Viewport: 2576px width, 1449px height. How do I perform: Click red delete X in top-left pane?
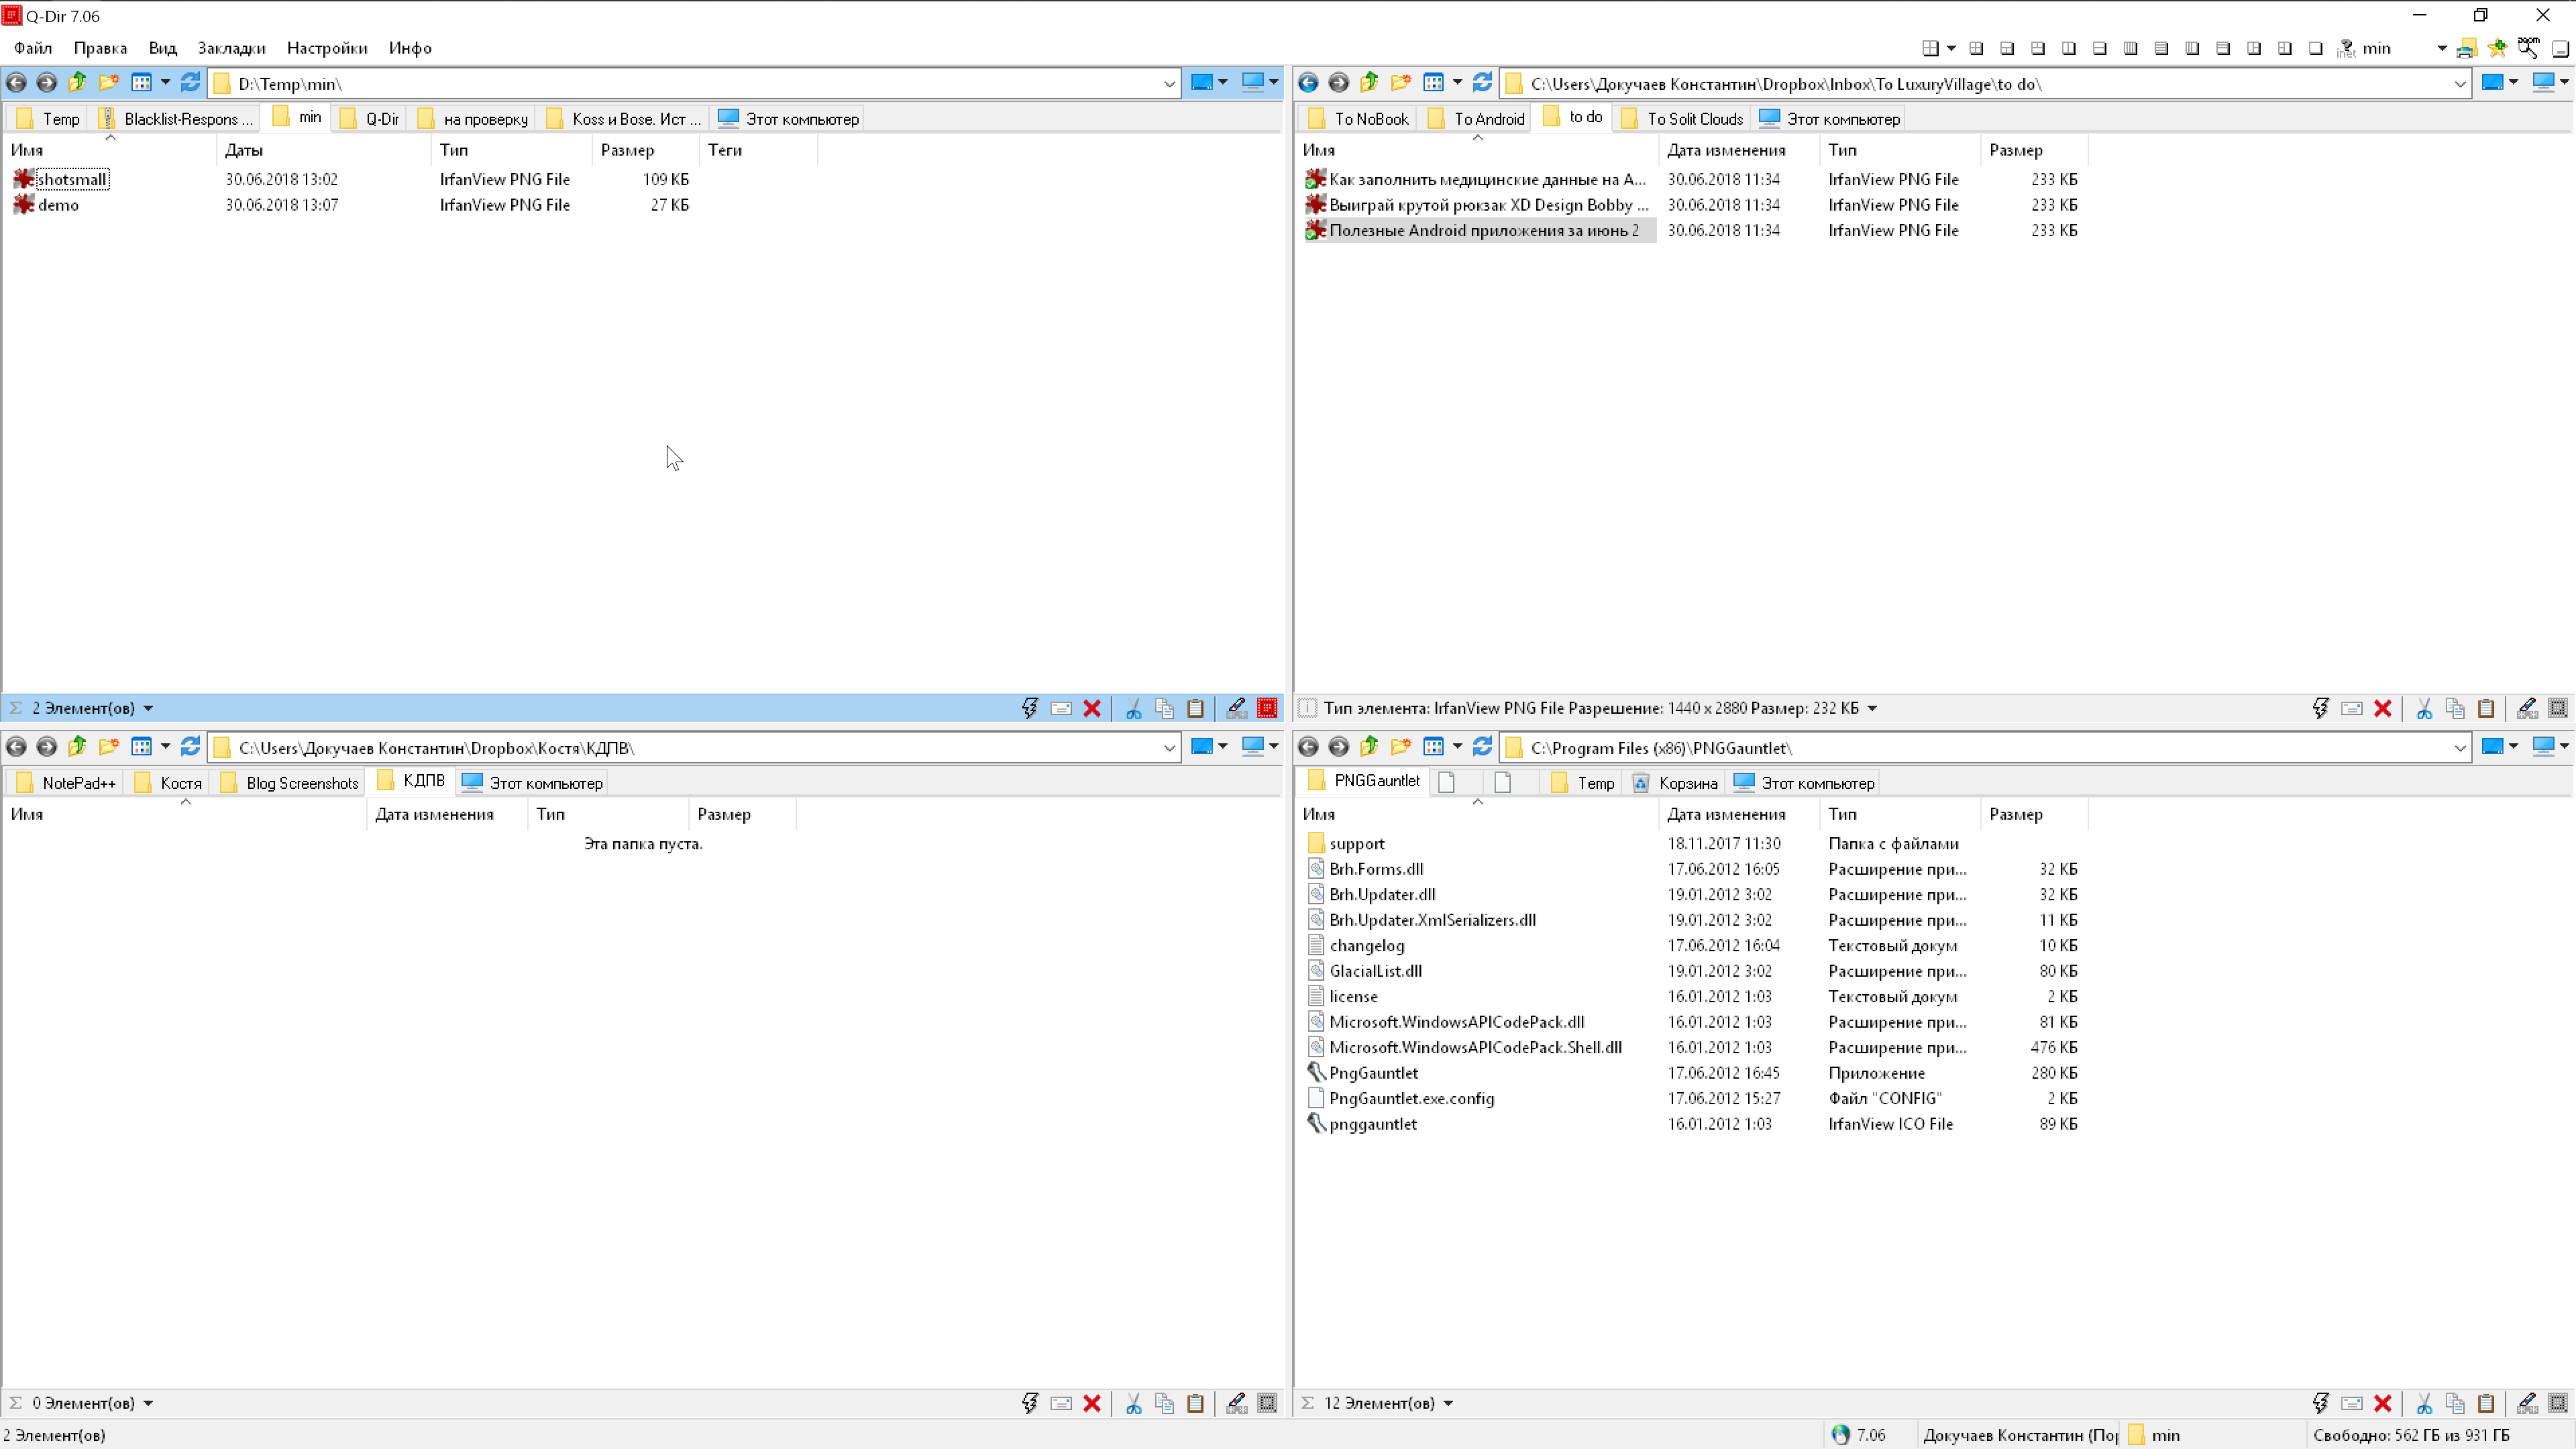[x=1092, y=708]
